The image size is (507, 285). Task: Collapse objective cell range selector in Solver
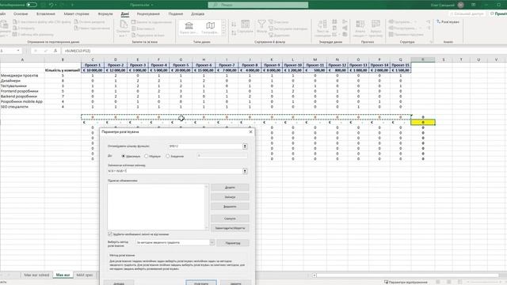(x=245, y=146)
